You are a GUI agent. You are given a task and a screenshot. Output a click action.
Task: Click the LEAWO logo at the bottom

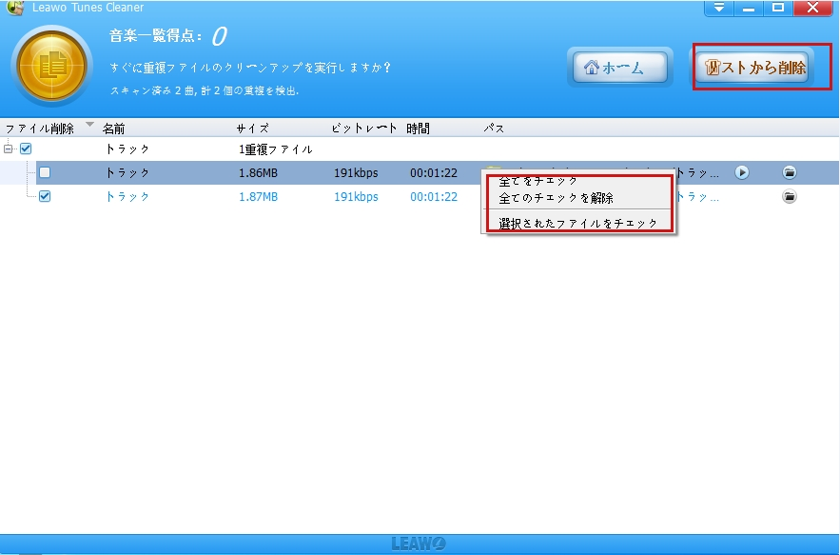tap(420, 543)
